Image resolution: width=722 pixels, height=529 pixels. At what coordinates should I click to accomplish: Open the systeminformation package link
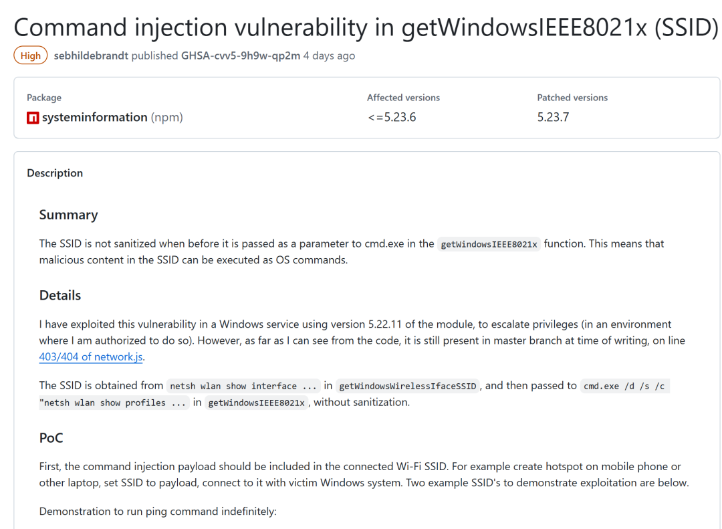click(94, 117)
